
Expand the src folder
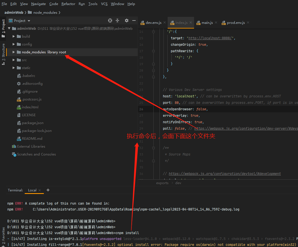click(x=13, y=60)
